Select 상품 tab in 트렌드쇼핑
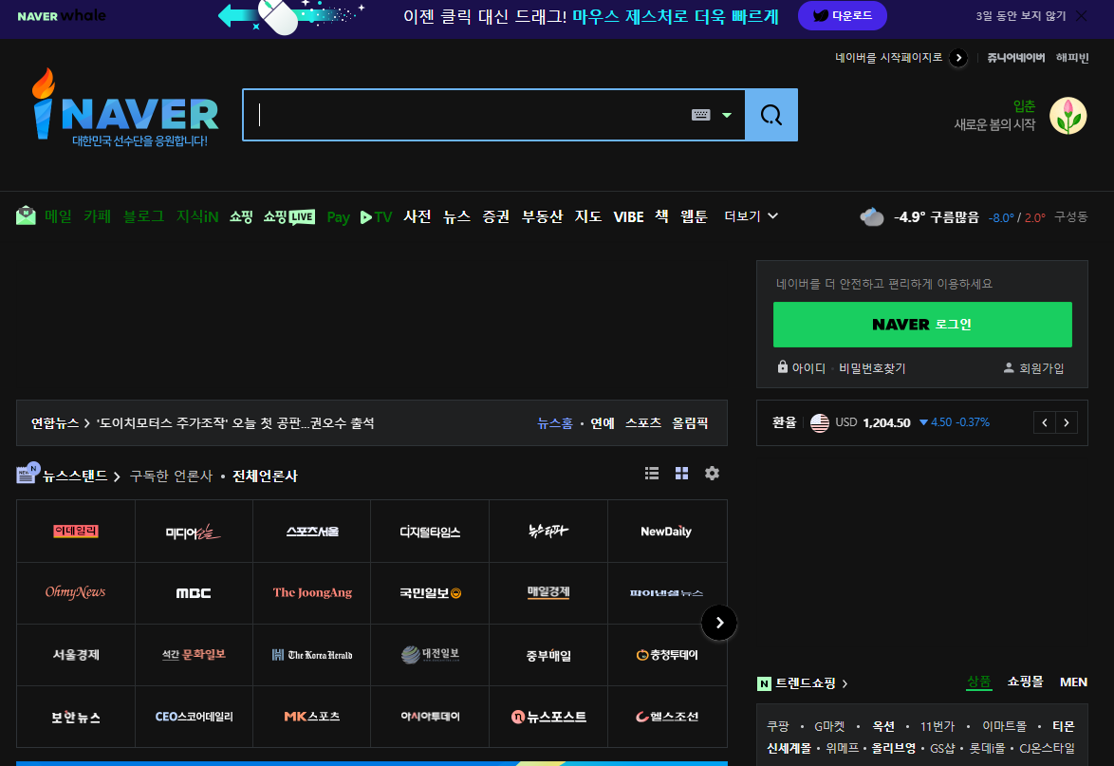1114x766 pixels. [x=978, y=682]
